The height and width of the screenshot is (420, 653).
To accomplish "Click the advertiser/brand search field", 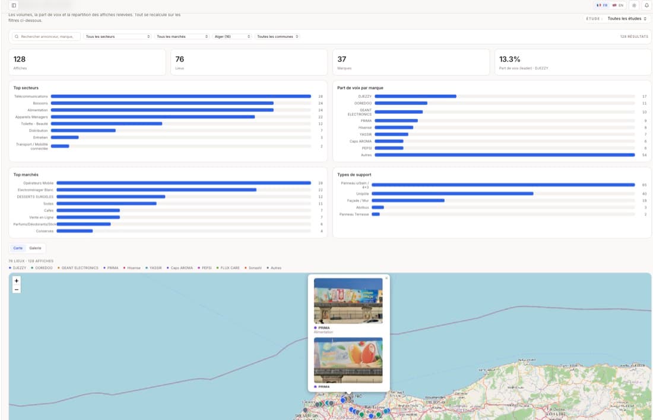I will click(46, 37).
